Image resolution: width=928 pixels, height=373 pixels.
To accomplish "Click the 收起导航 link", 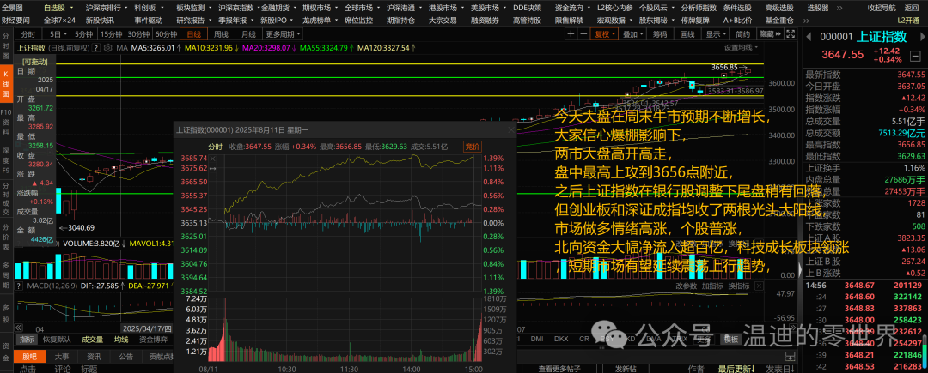I will [880, 8].
